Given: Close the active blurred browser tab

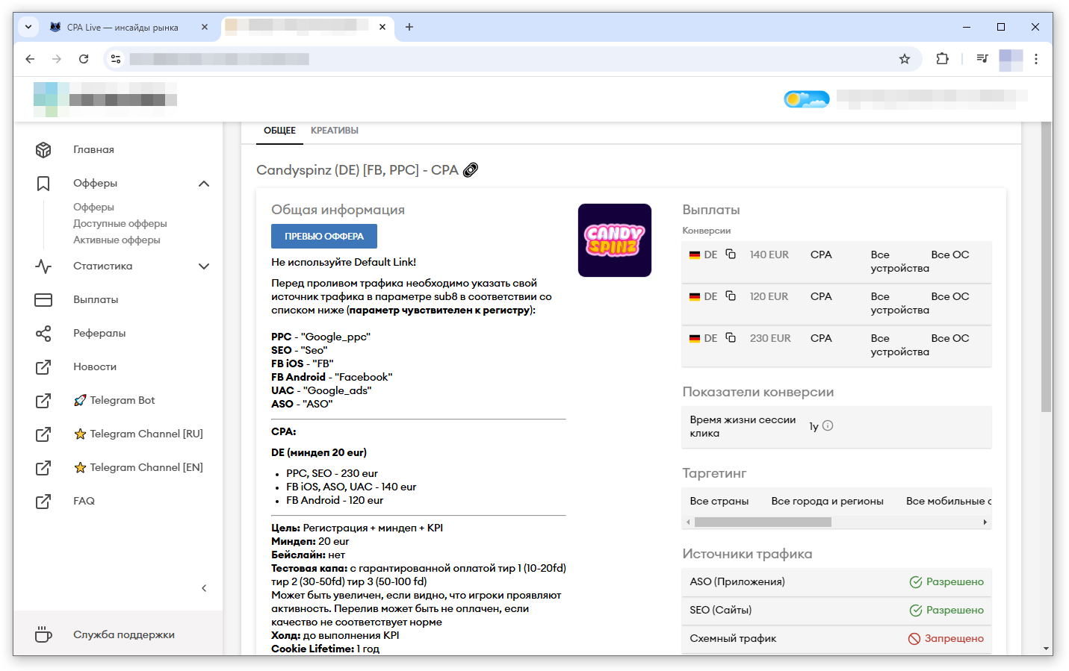Looking at the screenshot, I should [x=382, y=27].
